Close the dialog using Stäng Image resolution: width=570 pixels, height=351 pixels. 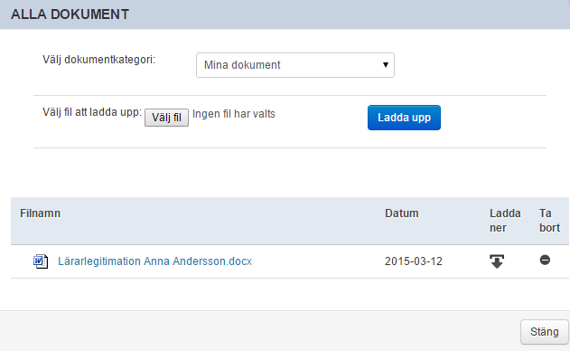point(544,332)
